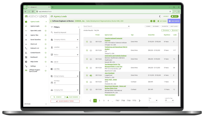Go to page 2 in pagination
Image resolution: width=203 pixels, height=118 pixels.
tap(99, 101)
